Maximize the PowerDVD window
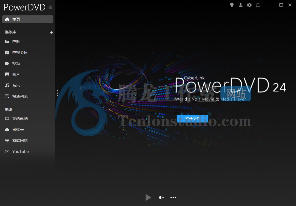Viewport: 296px width, 206px height. pyautogui.click(x=281, y=5)
